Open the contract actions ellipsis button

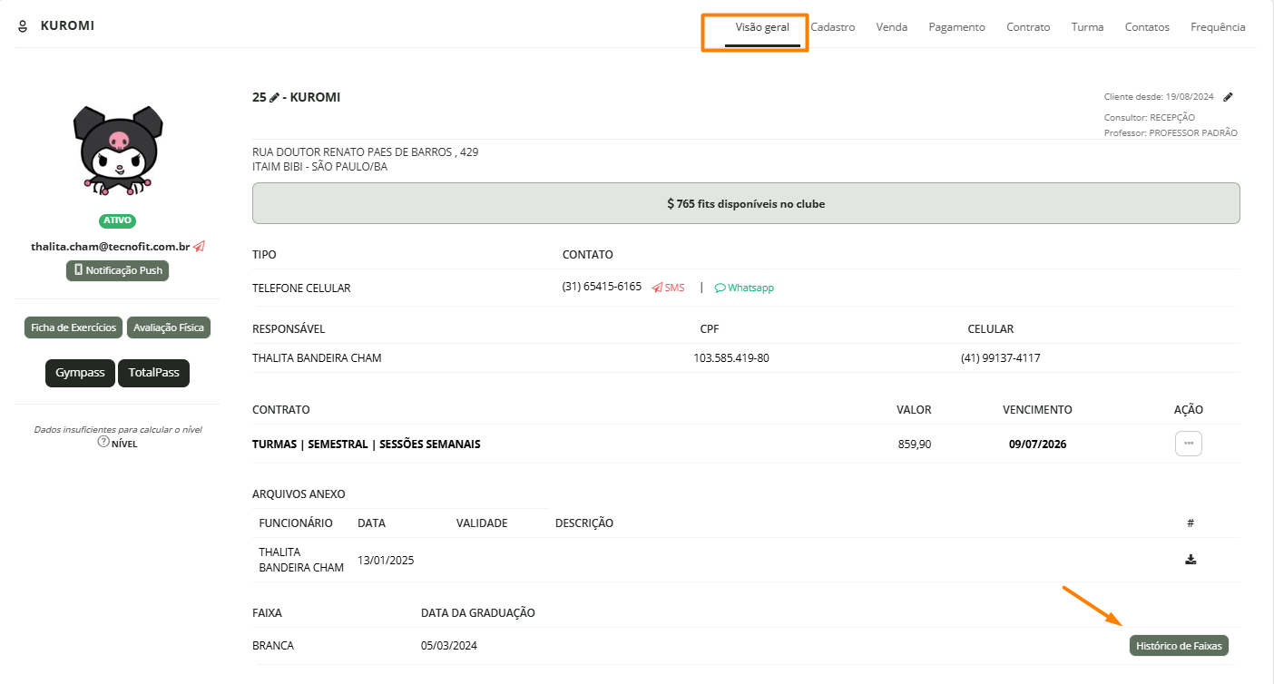pyautogui.click(x=1189, y=444)
